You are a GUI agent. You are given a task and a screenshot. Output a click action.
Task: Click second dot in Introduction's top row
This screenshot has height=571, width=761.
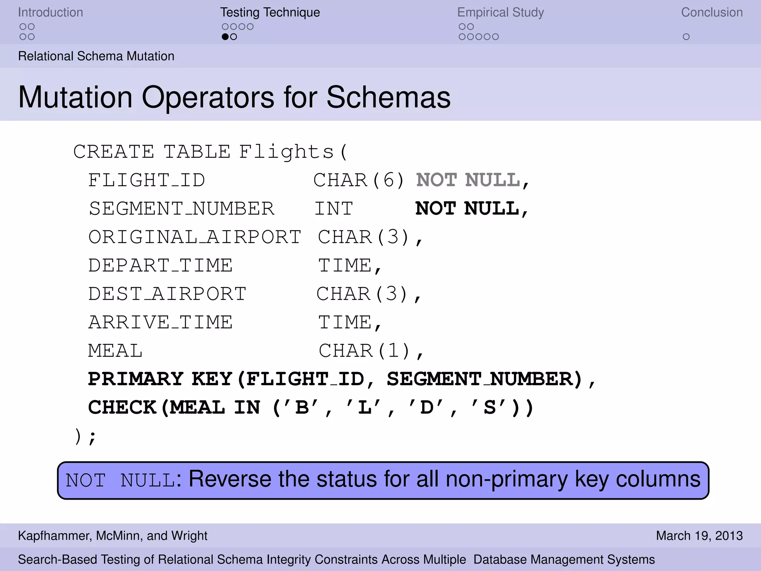coord(31,27)
